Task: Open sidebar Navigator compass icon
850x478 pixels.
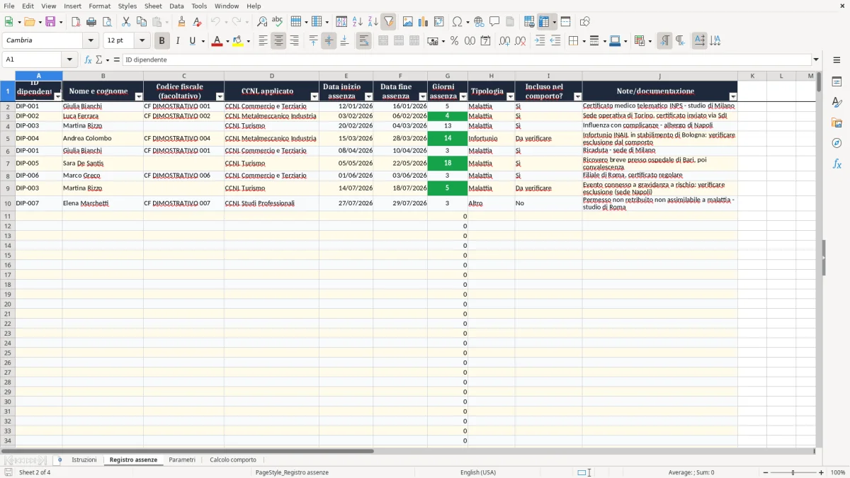Action: [x=837, y=143]
